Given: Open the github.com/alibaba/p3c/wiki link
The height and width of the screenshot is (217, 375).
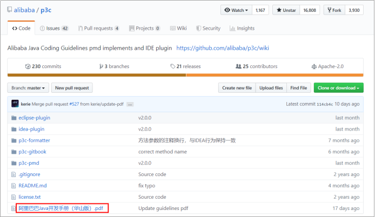Looking at the screenshot, I should click(223, 48).
